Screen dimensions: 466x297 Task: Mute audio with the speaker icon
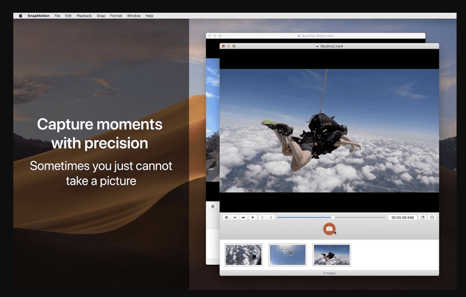pos(235,218)
